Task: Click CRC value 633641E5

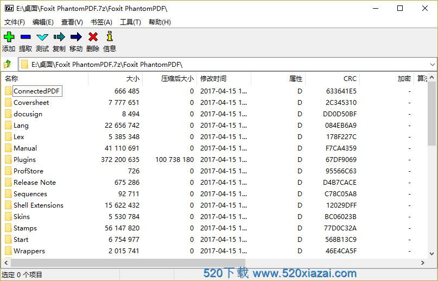Action: 341,91
